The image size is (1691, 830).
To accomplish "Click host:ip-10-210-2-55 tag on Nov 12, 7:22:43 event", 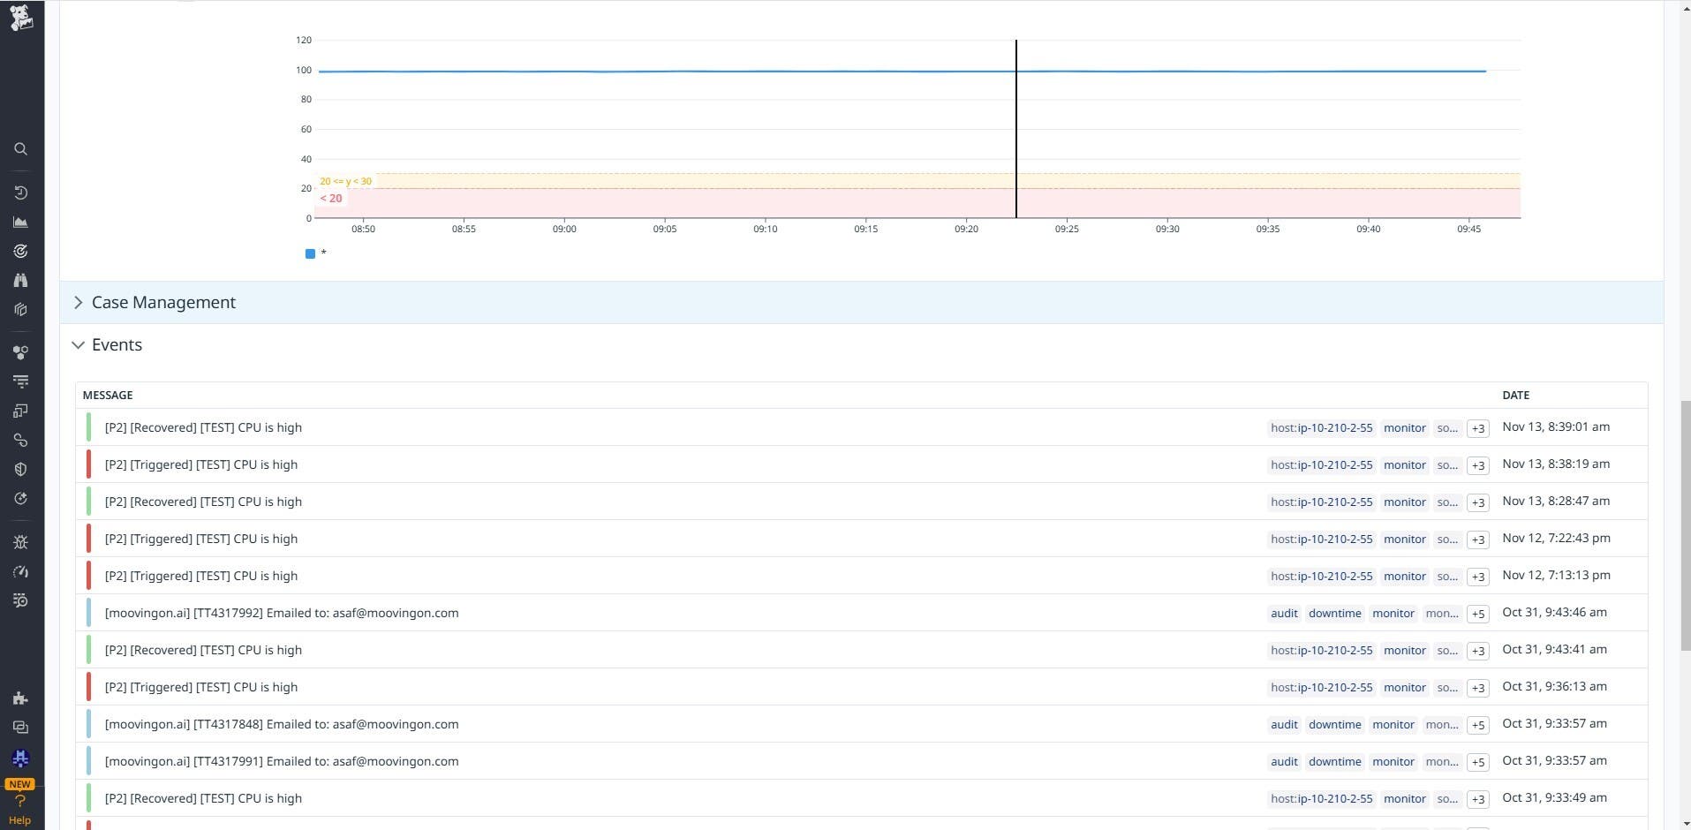I will tap(1321, 539).
